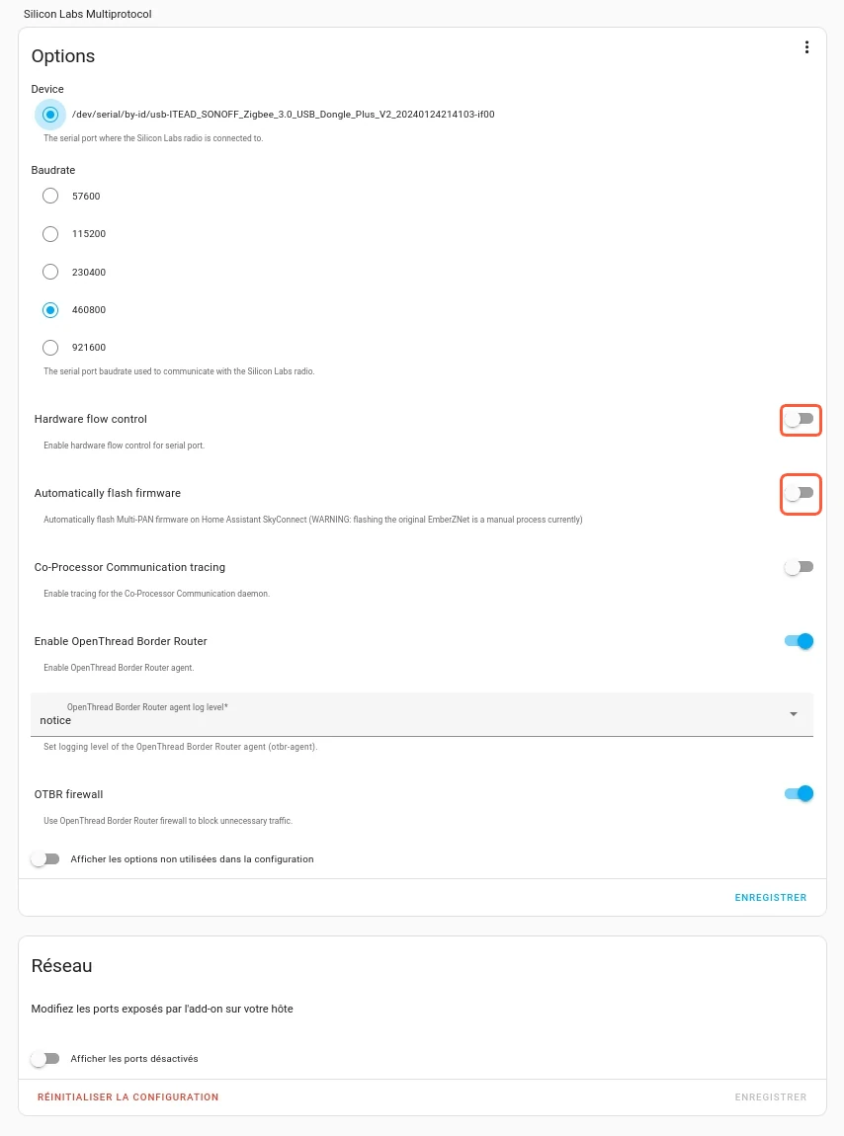Choose the 230400 baudrate option
844x1136 pixels.
[x=50, y=272]
